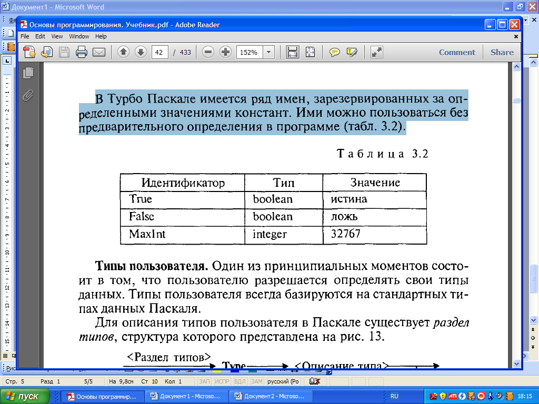Open page thumbnails side panel

coord(28,73)
